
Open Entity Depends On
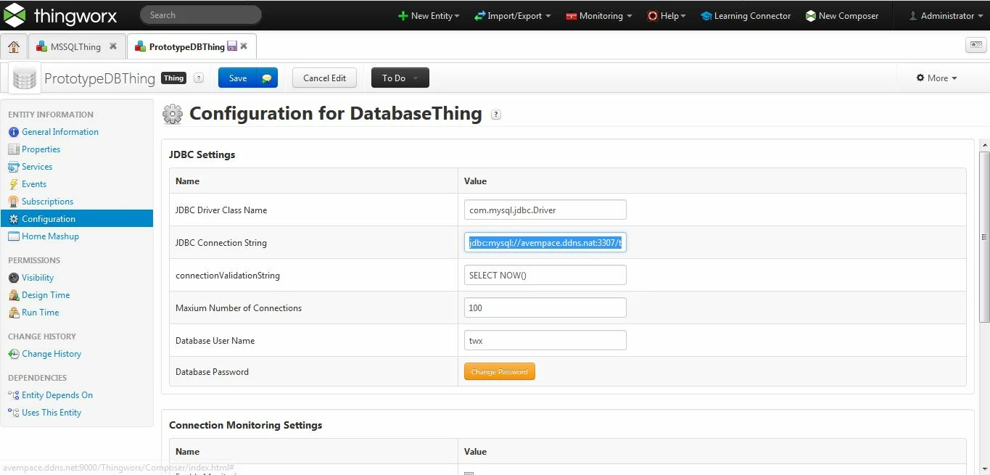click(57, 395)
